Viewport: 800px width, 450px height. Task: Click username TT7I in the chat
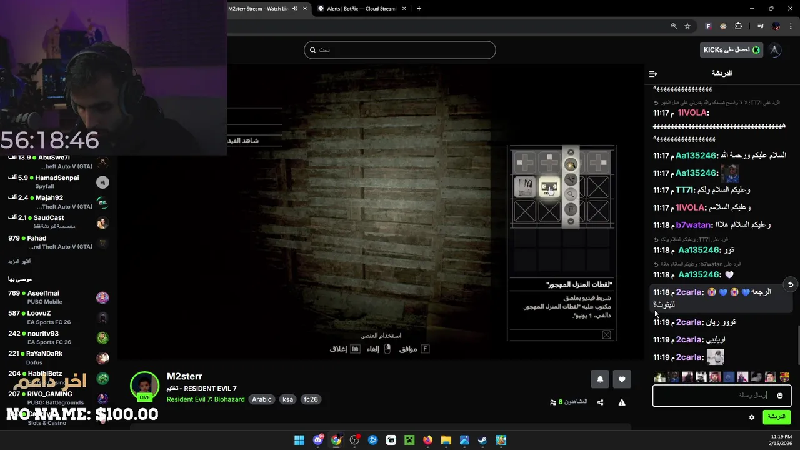coord(684,190)
